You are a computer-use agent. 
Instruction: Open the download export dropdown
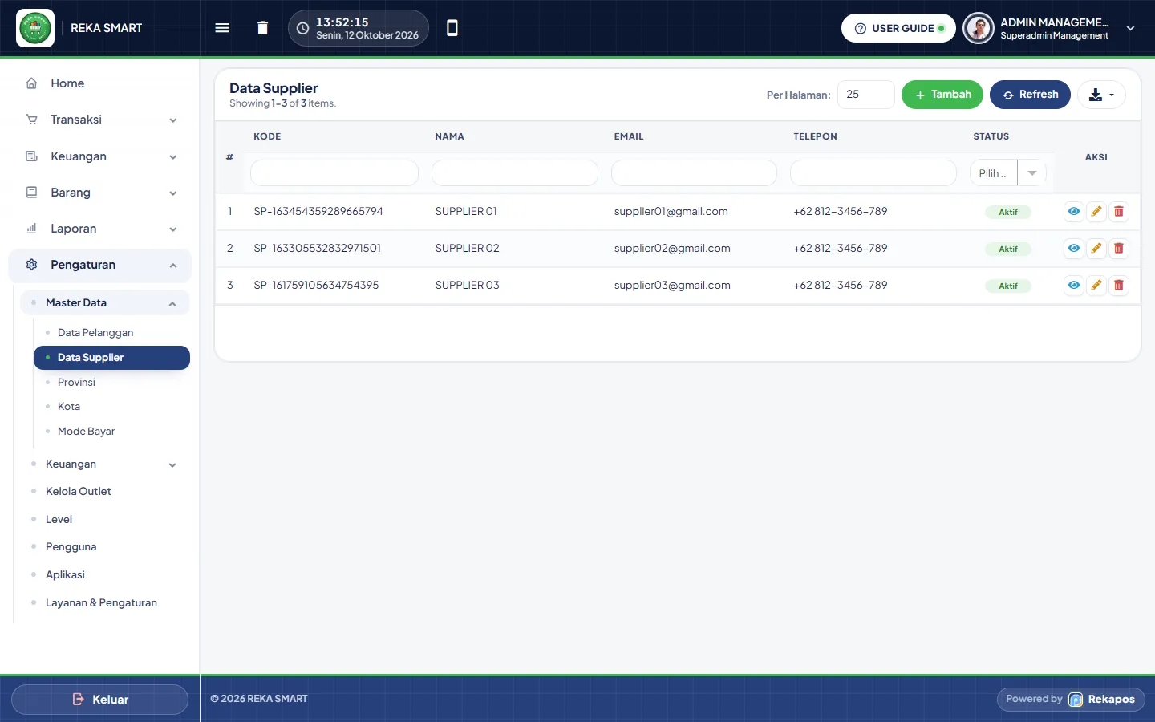1101,95
